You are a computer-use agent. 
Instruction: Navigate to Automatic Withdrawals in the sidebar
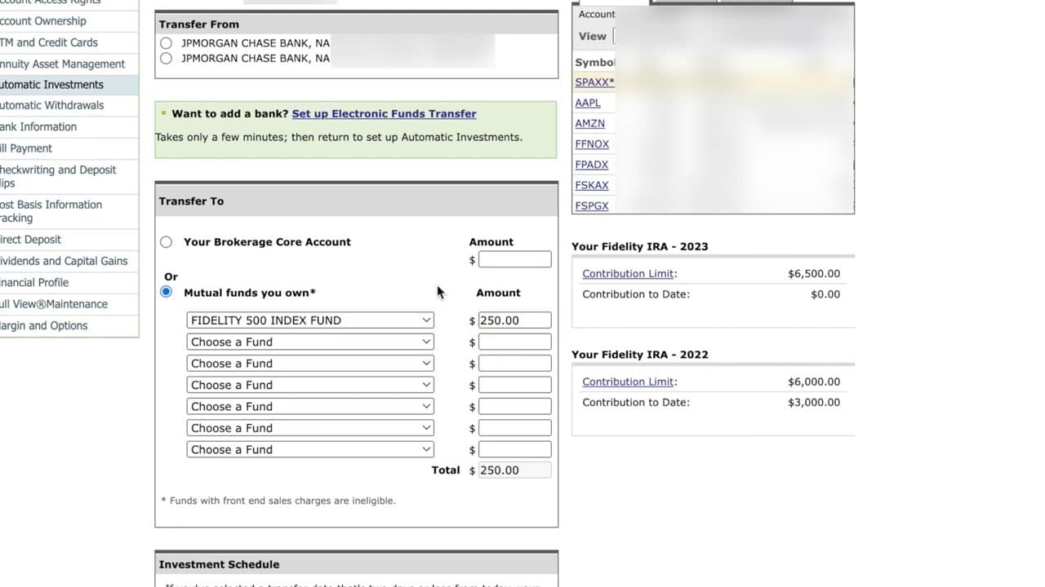(x=52, y=105)
